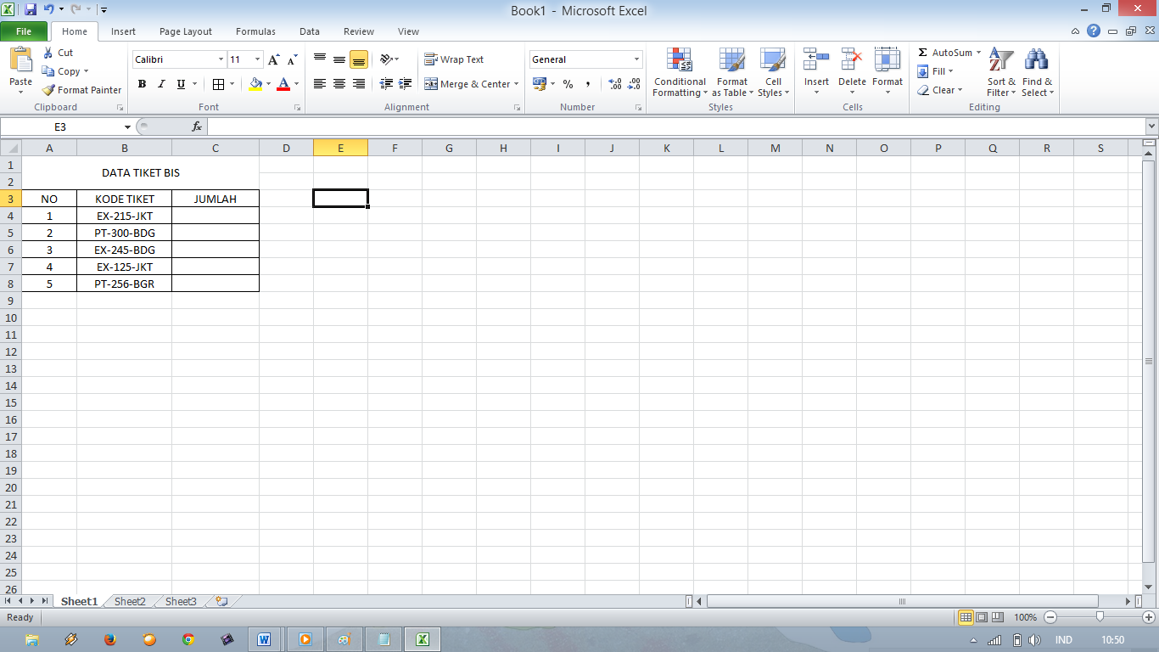Image resolution: width=1159 pixels, height=652 pixels.
Task: Click the Sort & Filter button
Action: [999, 74]
